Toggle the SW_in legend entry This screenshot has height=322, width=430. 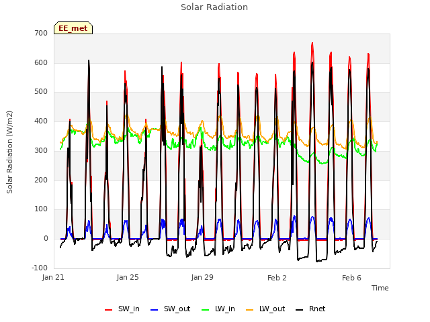[x=122, y=309]
